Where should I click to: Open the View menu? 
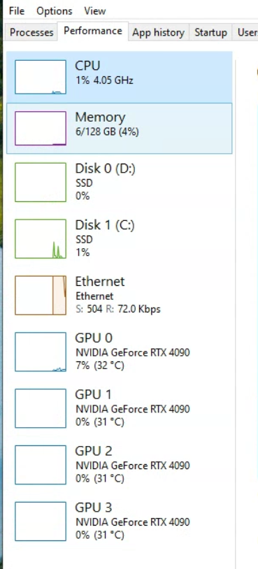(x=94, y=11)
